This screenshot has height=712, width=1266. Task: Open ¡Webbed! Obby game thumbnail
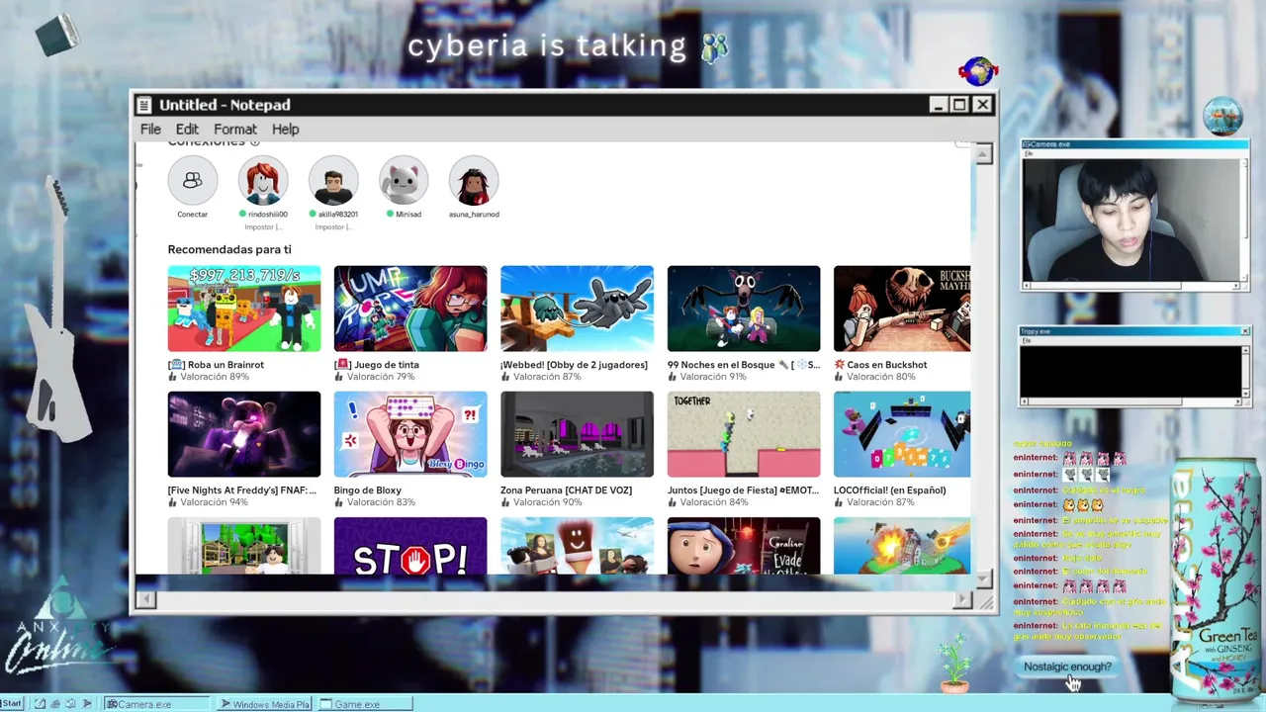[577, 309]
